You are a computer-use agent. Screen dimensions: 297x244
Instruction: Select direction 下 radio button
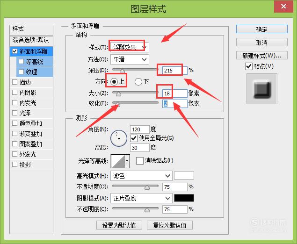138,82
